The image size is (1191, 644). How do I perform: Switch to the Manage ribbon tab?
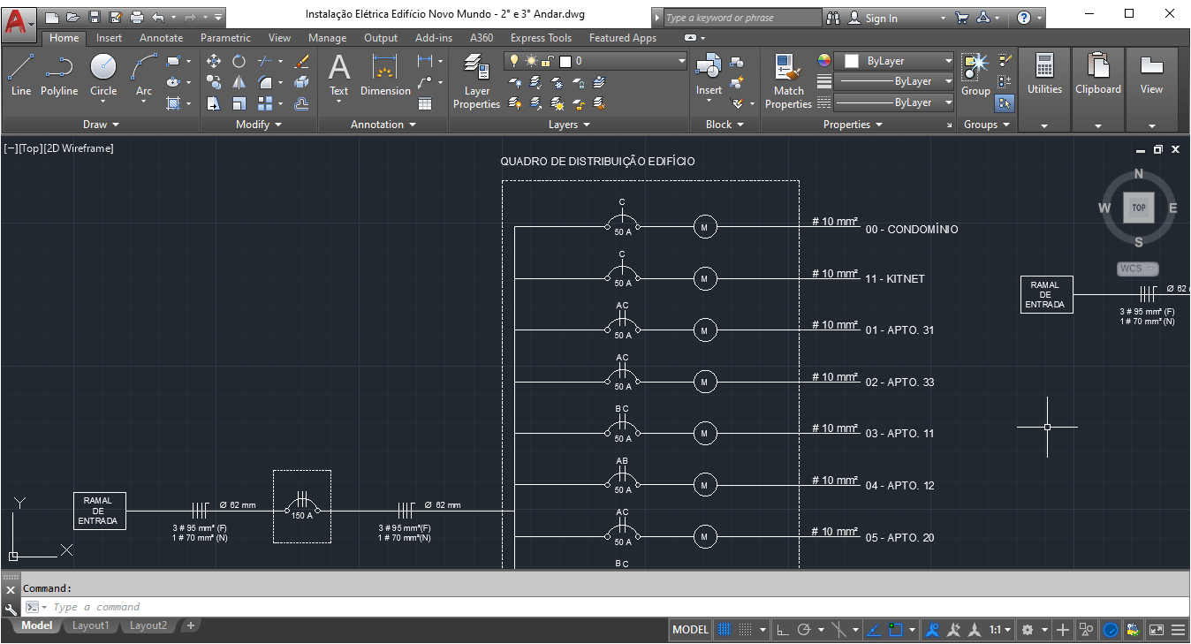(x=327, y=38)
